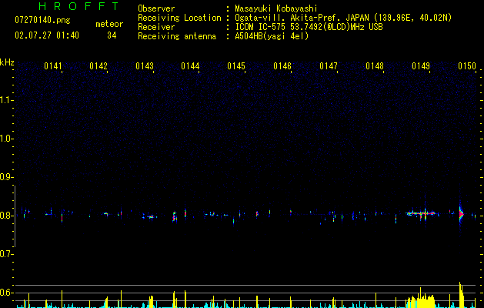Click the strong magenta echo near 0150
This screenshot has height=308, width=484.
(461, 213)
